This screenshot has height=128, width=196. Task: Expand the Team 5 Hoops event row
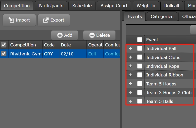click(x=130, y=84)
